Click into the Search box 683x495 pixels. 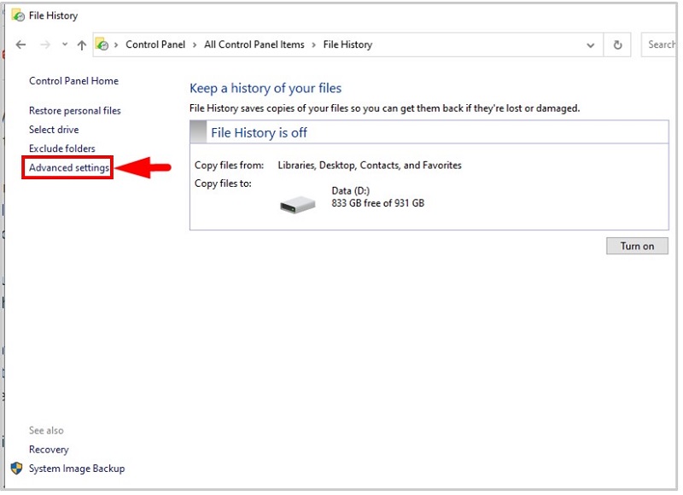point(661,44)
